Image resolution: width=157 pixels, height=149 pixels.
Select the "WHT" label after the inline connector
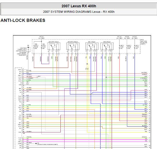pyautogui.click(x=39, y=76)
